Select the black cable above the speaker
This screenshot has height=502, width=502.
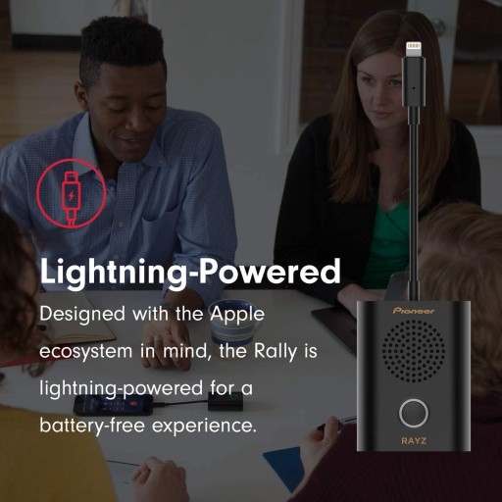[x=414, y=203]
